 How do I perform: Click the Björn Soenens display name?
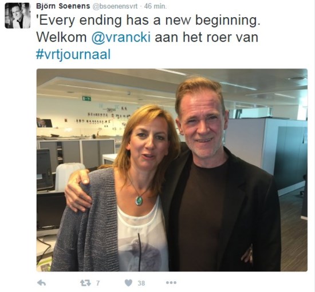pyautogui.click(x=63, y=6)
